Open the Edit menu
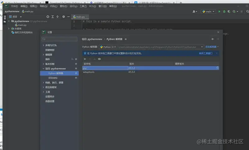The width and height of the screenshot is (249, 150). (x=24, y=6)
